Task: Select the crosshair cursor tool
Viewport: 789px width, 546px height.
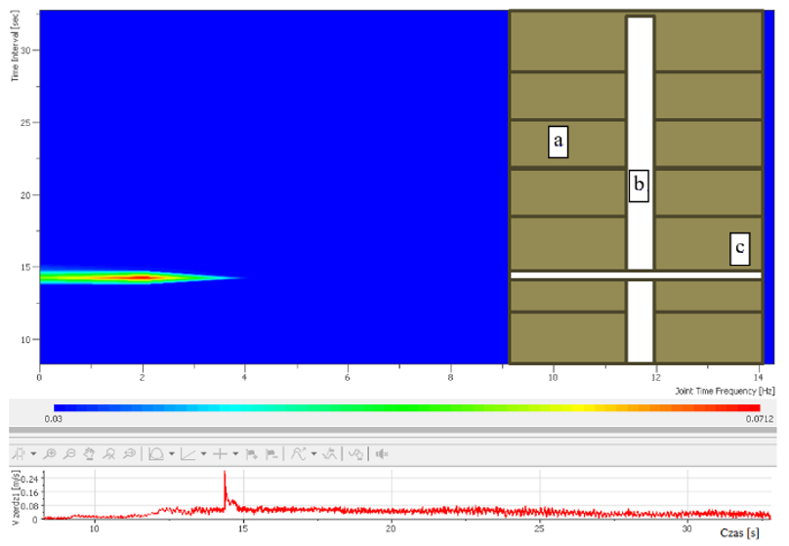Action: pyautogui.click(x=221, y=454)
